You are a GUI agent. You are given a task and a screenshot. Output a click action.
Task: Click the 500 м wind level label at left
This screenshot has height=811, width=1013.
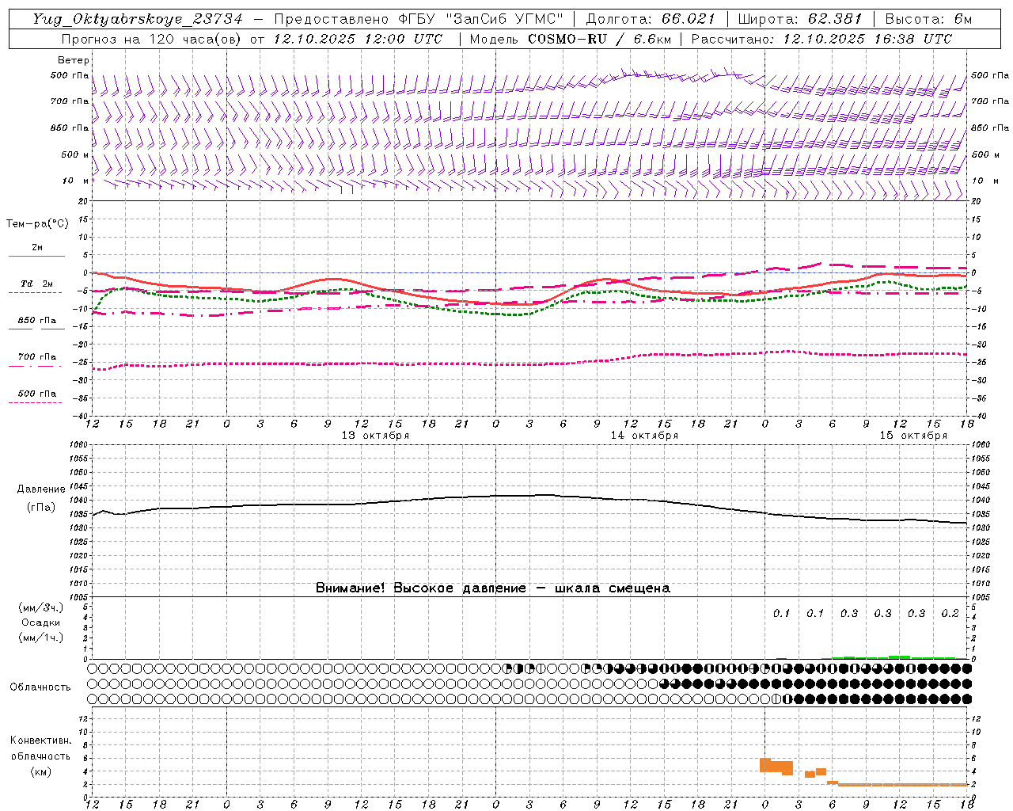(x=74, y=154)
